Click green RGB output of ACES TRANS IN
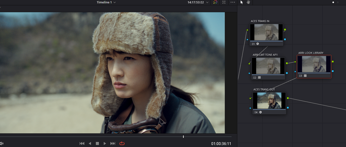The width and height of the screenshot is (346, 147). pos(285,29)
